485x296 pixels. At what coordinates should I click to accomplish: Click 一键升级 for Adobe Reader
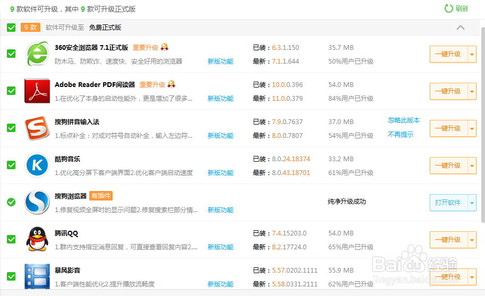[448, 91]
